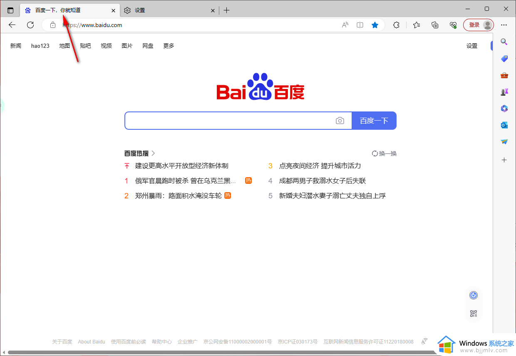Open a new tab with plus

click(226, 10)
